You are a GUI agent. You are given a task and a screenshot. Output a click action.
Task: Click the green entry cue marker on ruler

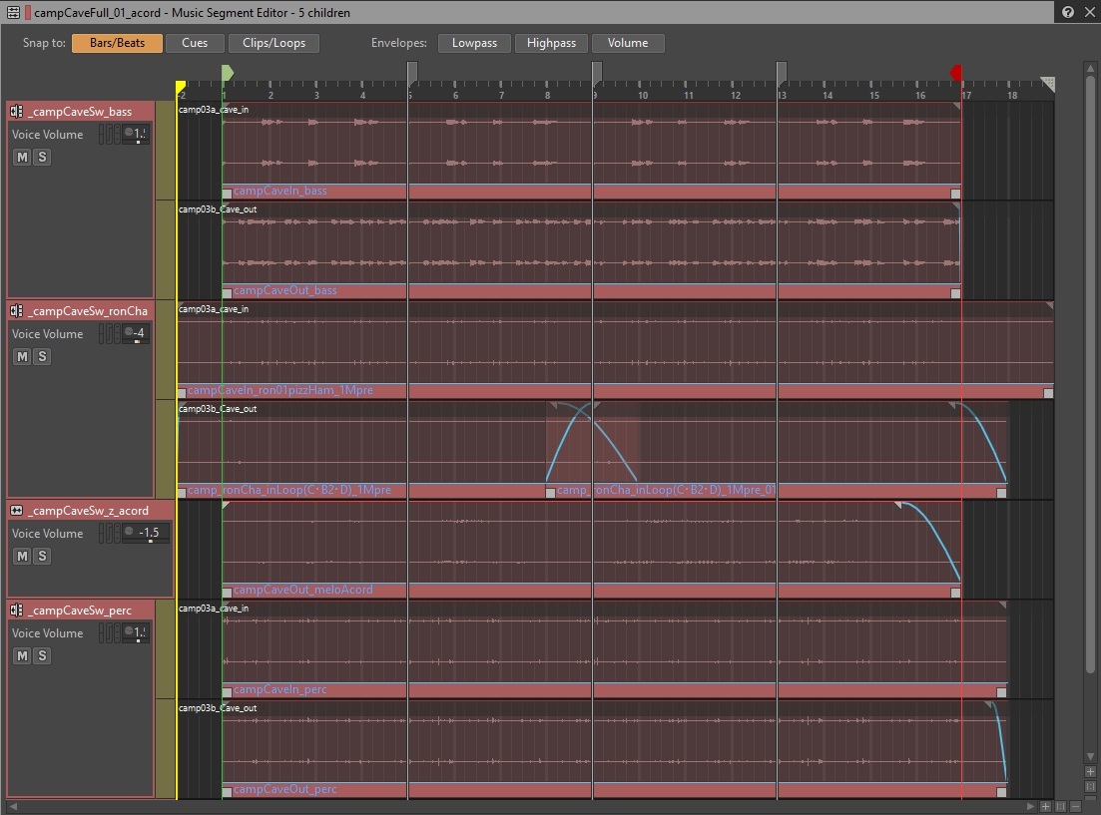pyautogui.click(x=227, y=72)
